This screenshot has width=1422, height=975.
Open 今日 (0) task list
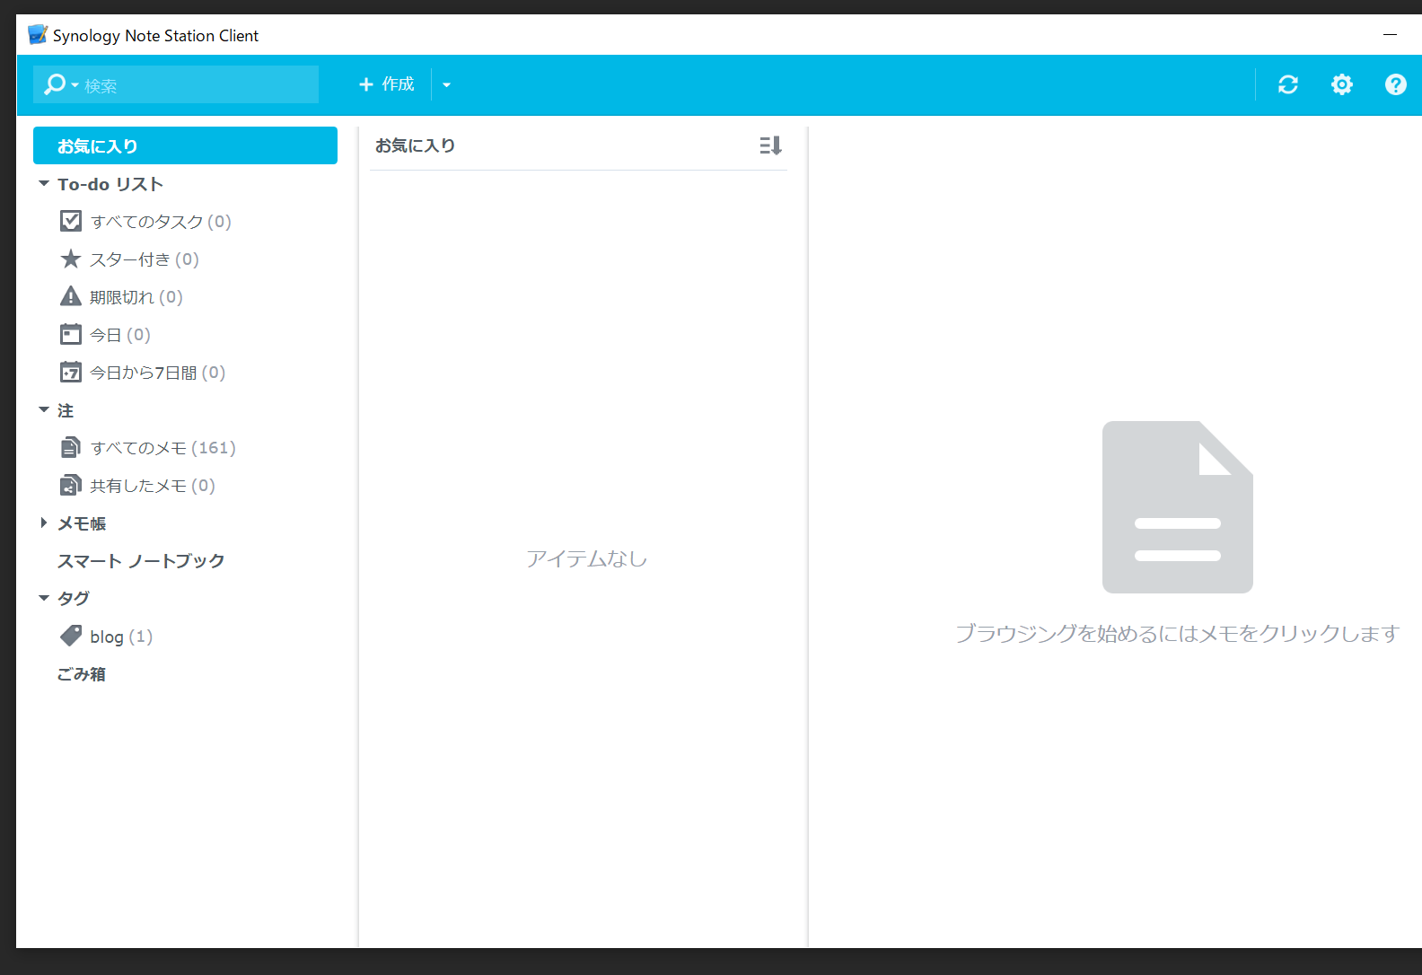click(x=120, y=334)
